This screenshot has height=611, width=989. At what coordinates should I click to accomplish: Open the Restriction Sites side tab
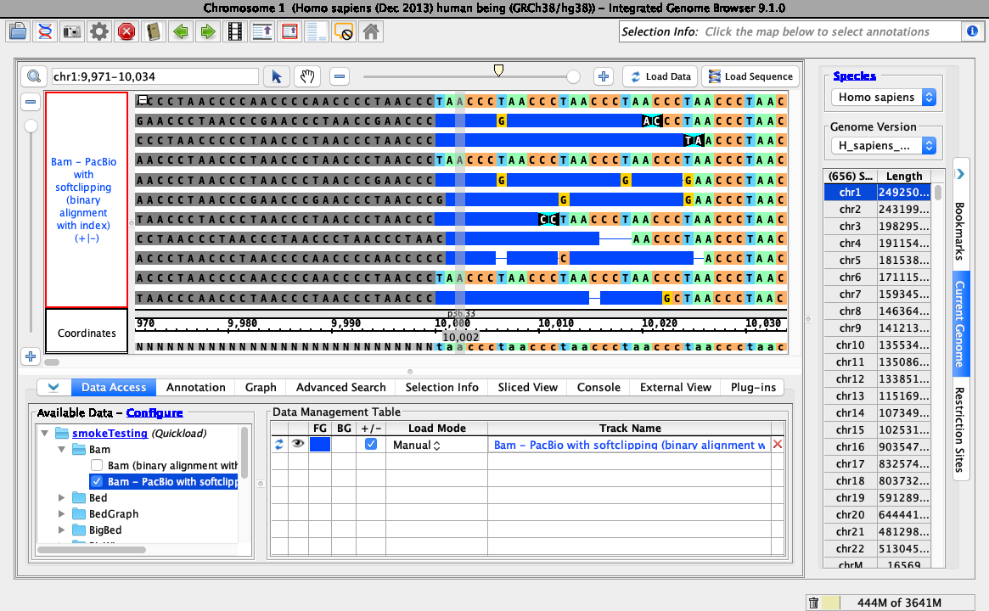[959, 429]
